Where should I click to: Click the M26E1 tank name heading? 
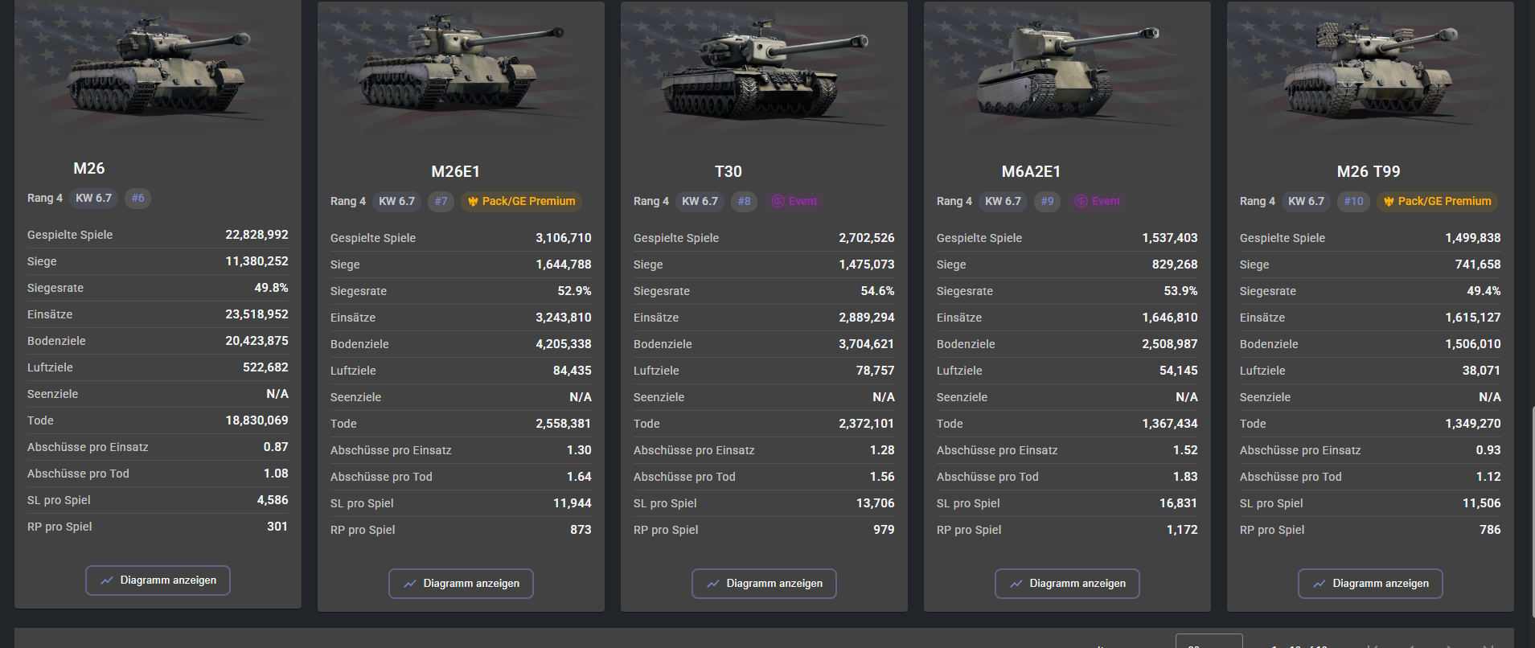click(455, 171)
